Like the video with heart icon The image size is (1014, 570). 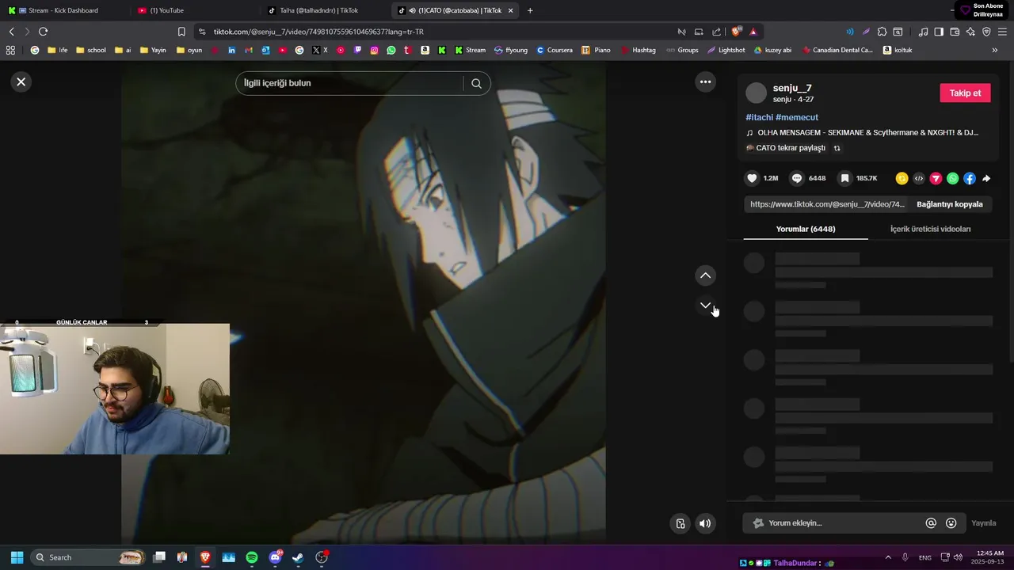click(753, 179)
